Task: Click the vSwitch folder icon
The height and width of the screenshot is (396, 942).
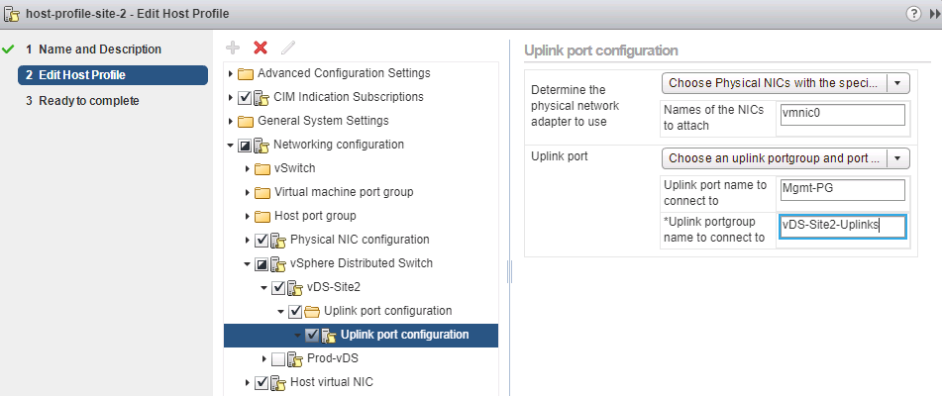Action: 262,168
